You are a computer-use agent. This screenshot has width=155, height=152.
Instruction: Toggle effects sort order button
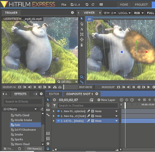(x=42, y=109)
